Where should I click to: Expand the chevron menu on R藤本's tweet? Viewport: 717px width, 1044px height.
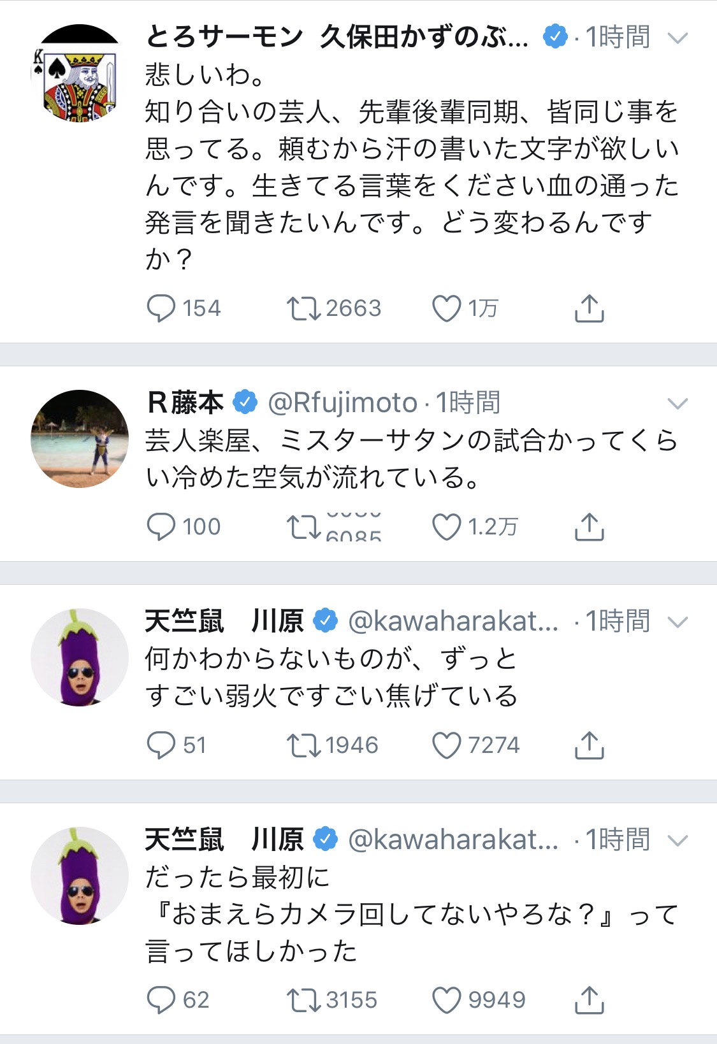click(x=677, y=403)
